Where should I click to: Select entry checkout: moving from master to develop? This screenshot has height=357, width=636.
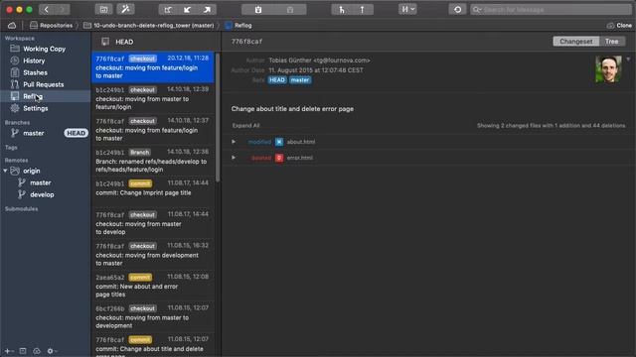(153, 223)
